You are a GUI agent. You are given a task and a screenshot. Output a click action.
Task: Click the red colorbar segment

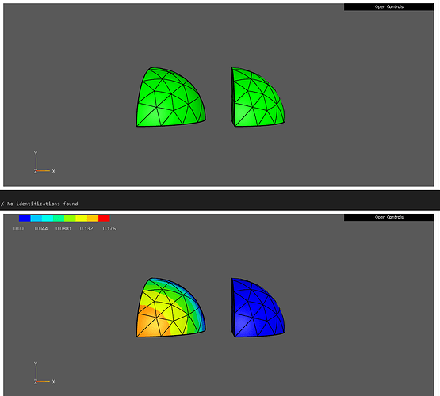pyautogui.click(x=104, y=219)
